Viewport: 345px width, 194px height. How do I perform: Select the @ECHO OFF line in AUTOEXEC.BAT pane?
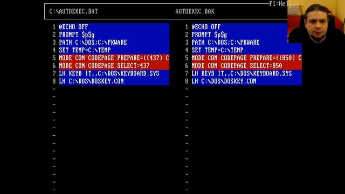click(114, 27)
